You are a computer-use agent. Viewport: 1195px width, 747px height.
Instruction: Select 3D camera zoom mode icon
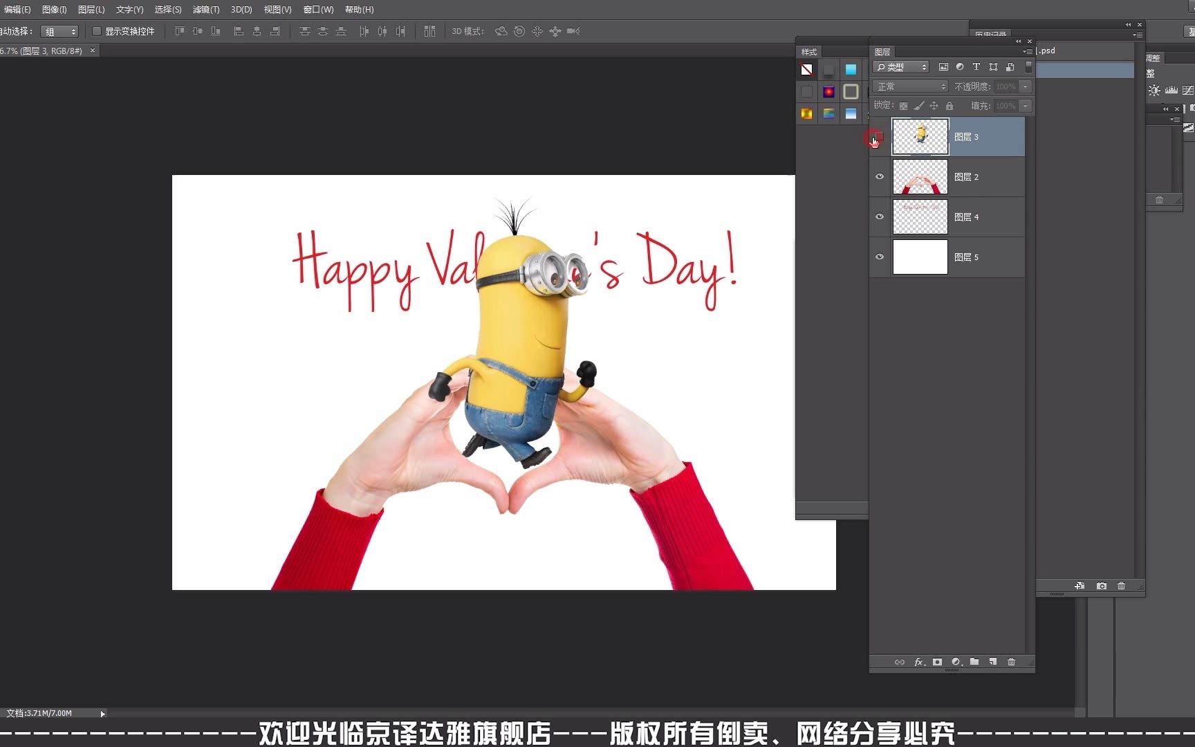573,31
